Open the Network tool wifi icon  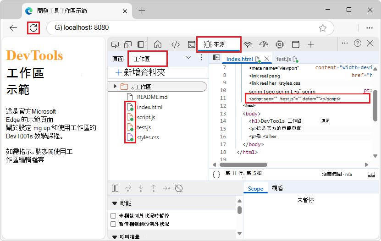point(248,44)
